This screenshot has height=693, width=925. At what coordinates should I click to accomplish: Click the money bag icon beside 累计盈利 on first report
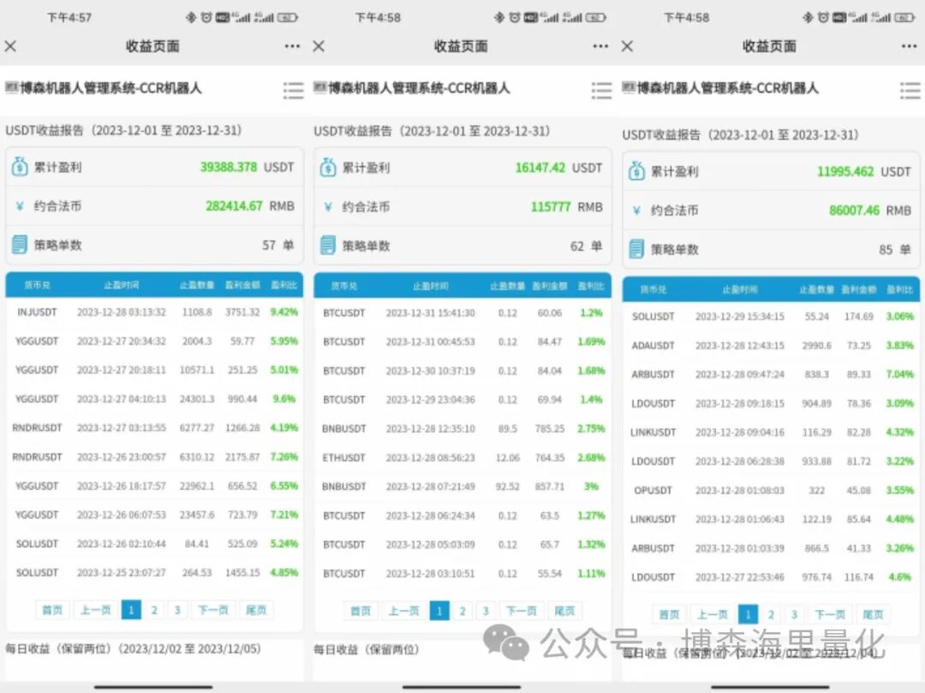(18, 167)
